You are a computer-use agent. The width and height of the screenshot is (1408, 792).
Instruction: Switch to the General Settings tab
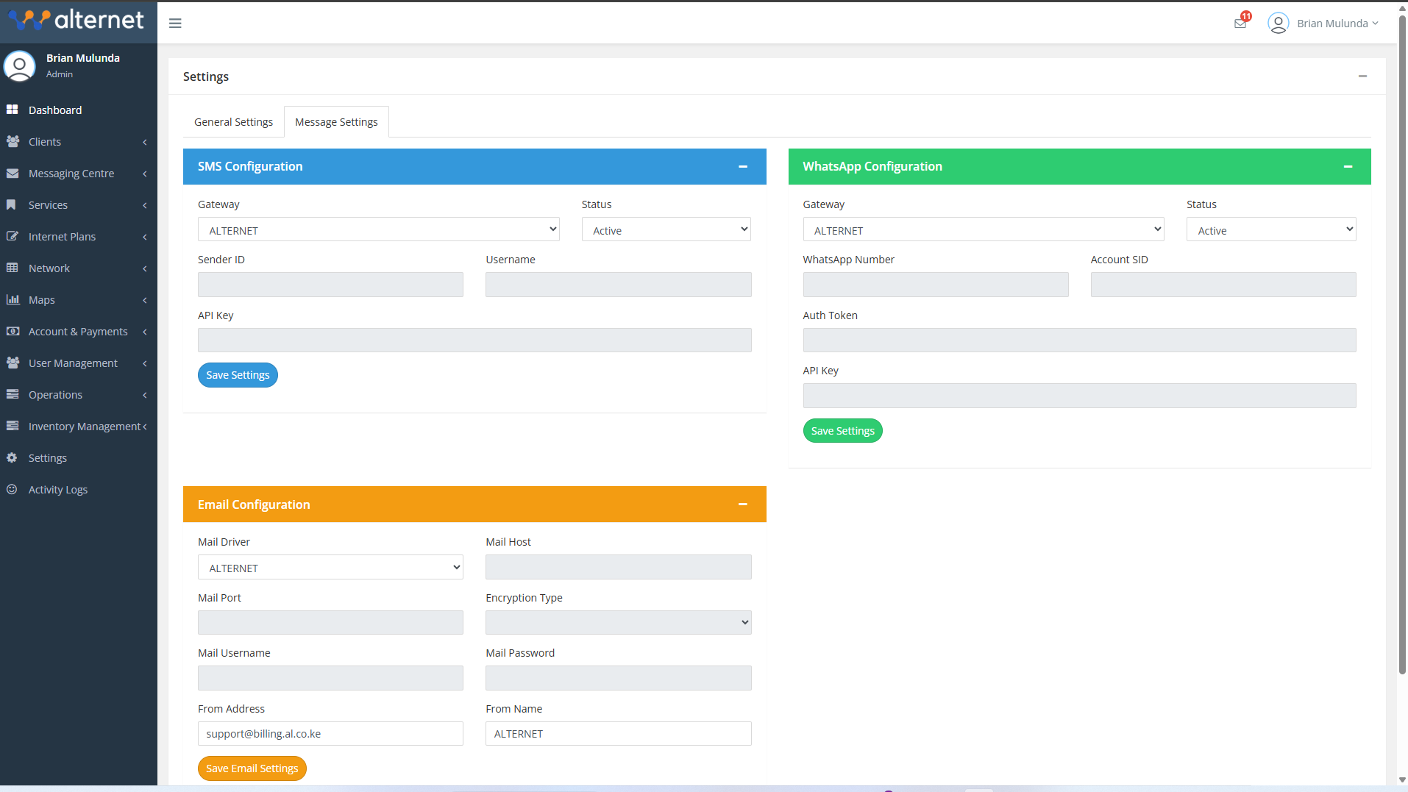[233, 121]
